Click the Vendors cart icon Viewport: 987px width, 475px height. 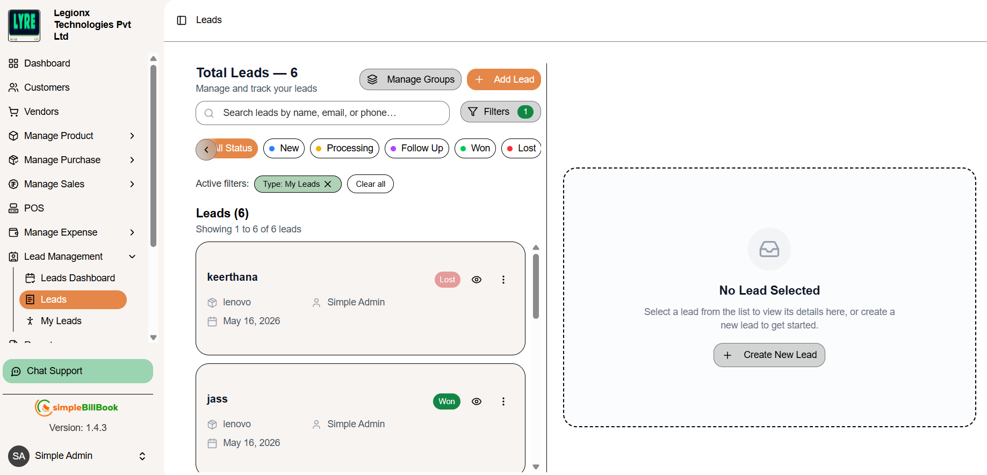(x=13, y=112)
